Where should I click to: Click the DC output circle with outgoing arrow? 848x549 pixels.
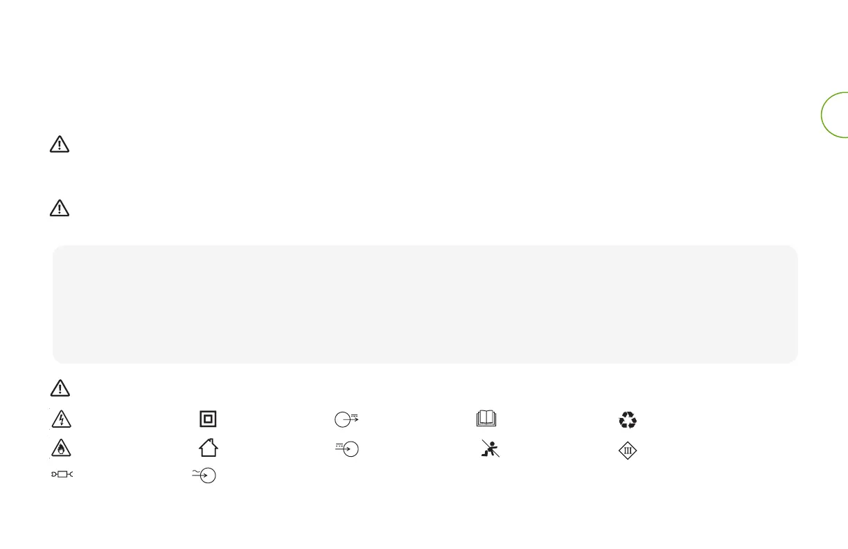tap(346, 420)
